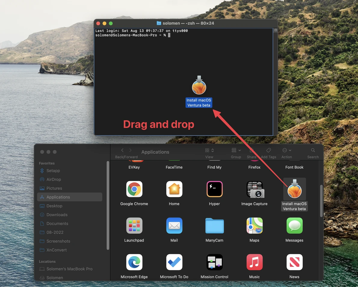Viewport: 358px width, 287px height.
Task: Open the Launchpad app icon
Action: (x=134, y=226)
